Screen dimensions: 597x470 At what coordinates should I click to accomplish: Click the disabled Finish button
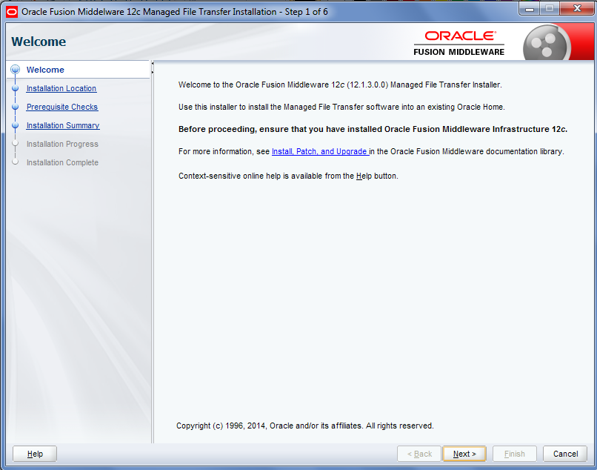pyautogui.click(x=514, y=454)
